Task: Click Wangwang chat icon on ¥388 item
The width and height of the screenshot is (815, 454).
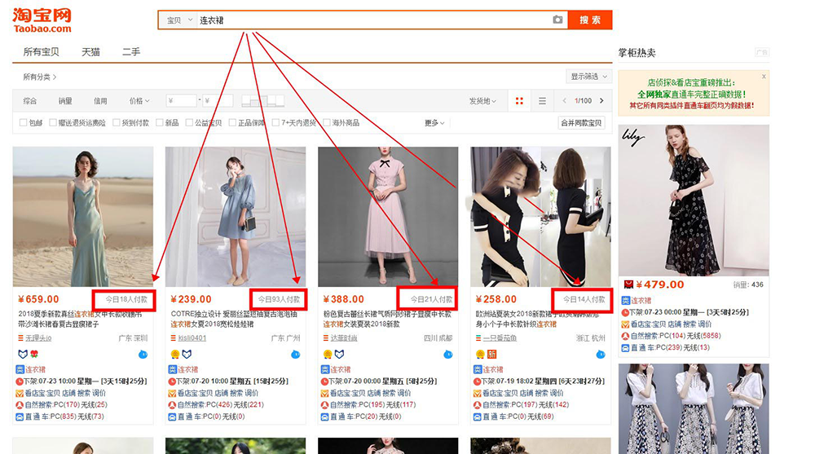Action: (x=447, y=354)
